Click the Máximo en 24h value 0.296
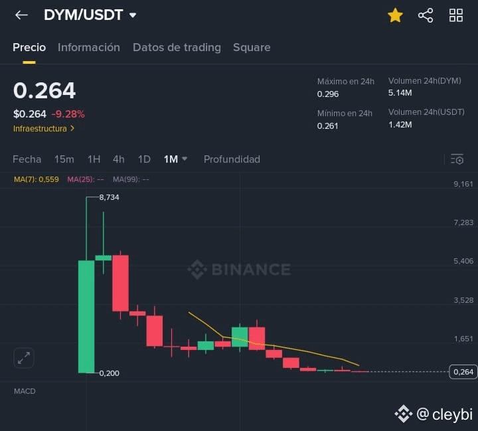 pos(328,94)
